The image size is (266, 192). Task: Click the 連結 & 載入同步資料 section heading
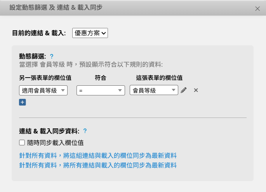pyautogui.click(x=49, y=131)
